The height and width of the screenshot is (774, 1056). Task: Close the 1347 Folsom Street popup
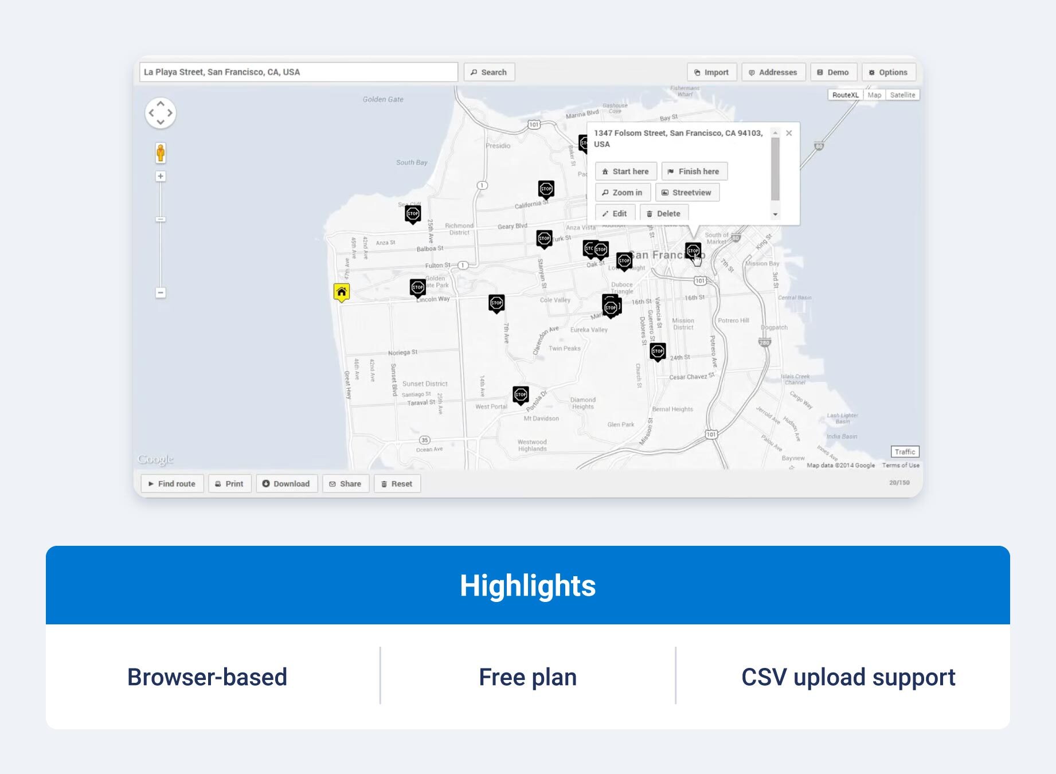click(x=789, y=133)
